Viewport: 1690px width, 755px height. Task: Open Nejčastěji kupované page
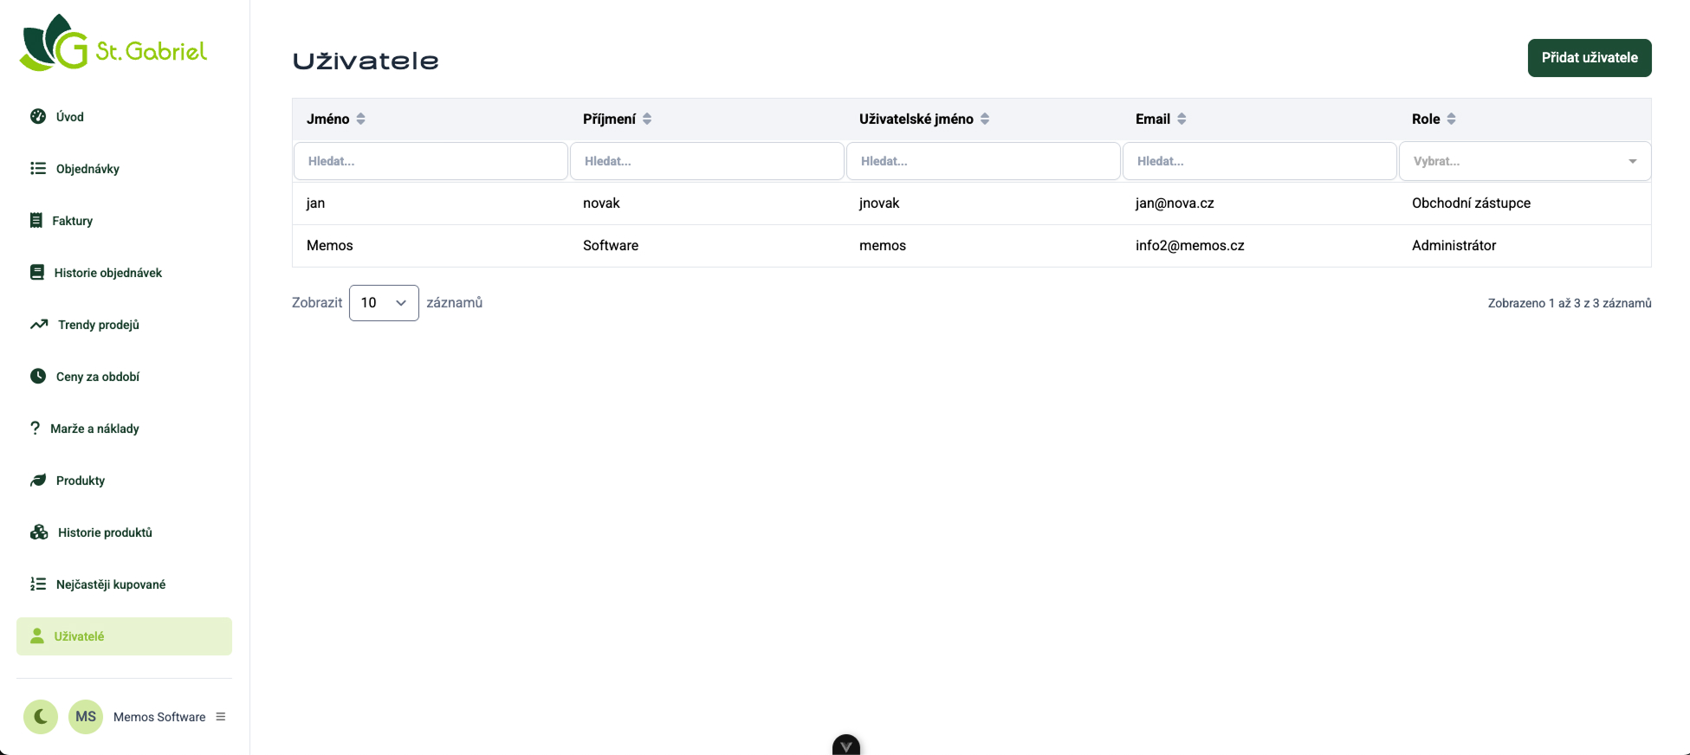pos(111,584)
